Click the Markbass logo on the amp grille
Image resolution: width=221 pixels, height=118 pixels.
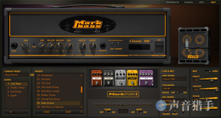[88, 24]
